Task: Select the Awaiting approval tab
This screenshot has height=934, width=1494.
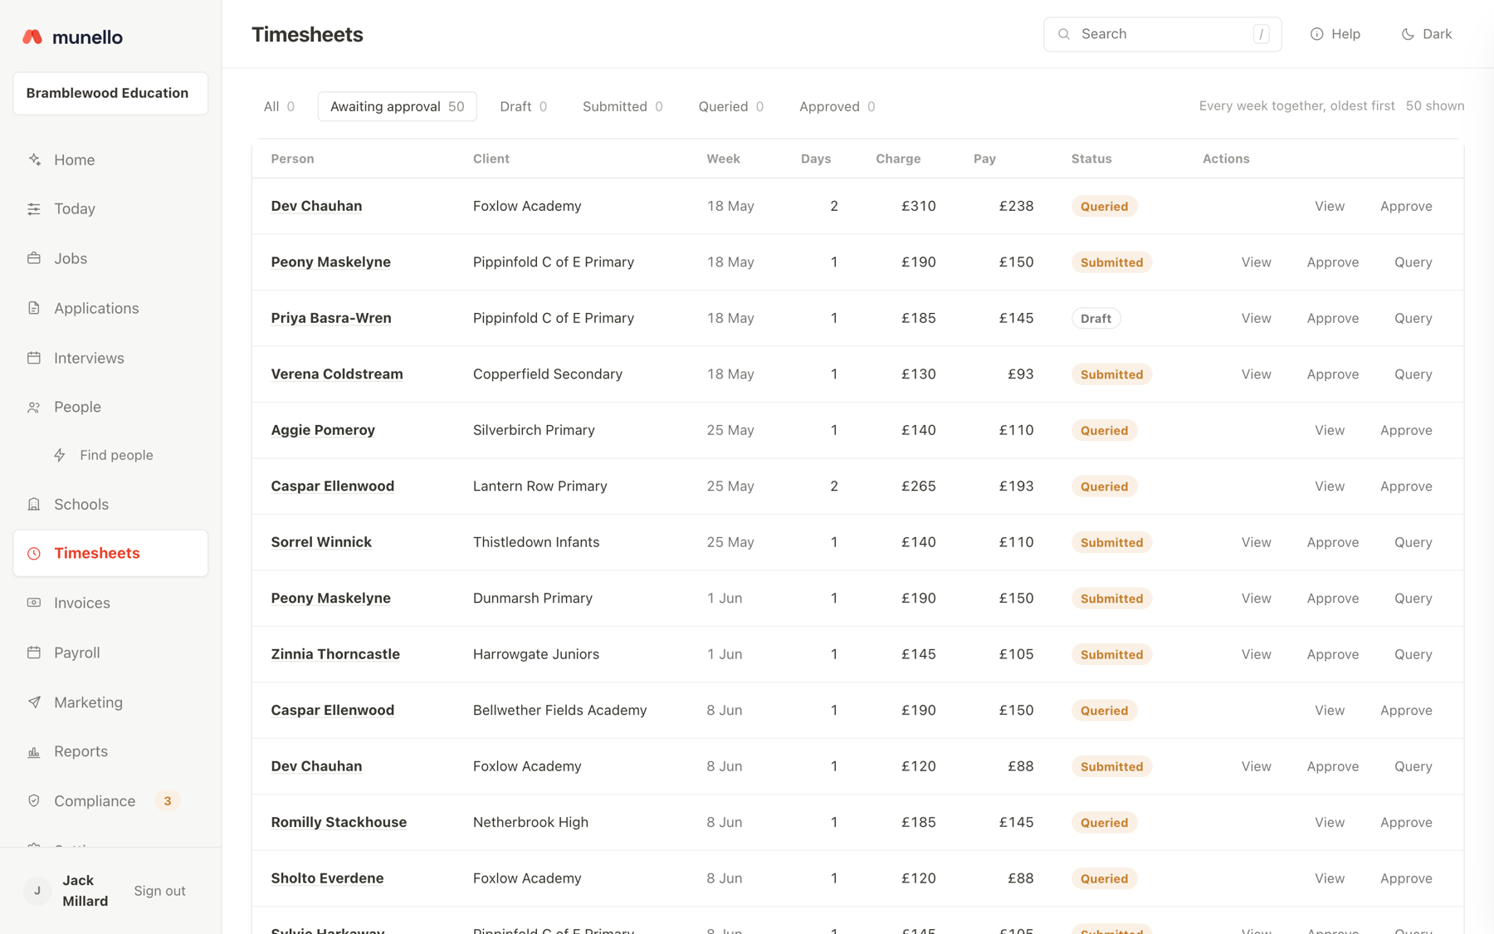Action: coord(397,106)
